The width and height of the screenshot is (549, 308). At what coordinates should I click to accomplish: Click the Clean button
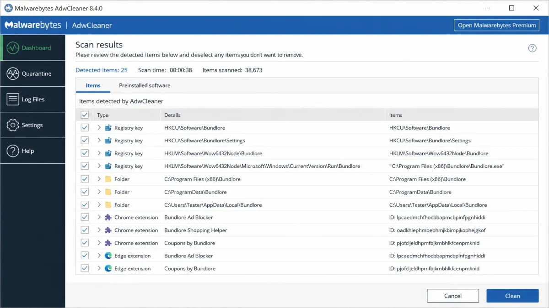pos(512,296)
